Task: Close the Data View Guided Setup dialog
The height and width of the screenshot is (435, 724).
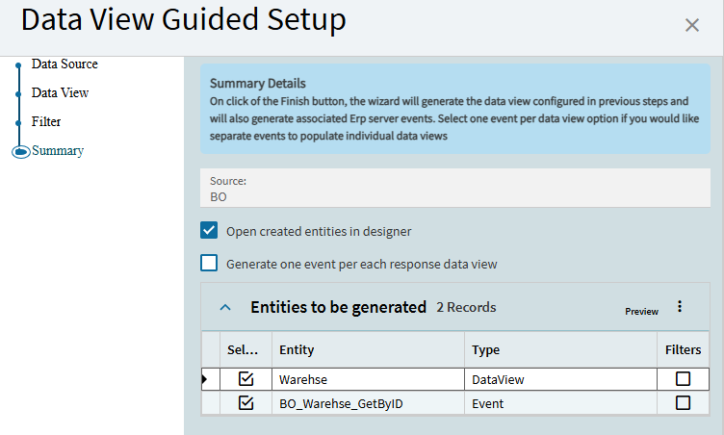Action: coord(691,25)
